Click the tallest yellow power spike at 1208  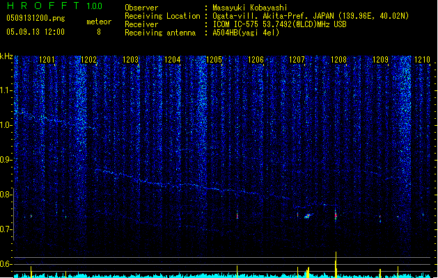coord(336,264)
